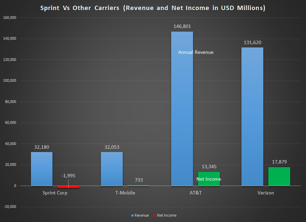Click the AT&T axis label
Viewport: 306px width, 222px height.
196,193
